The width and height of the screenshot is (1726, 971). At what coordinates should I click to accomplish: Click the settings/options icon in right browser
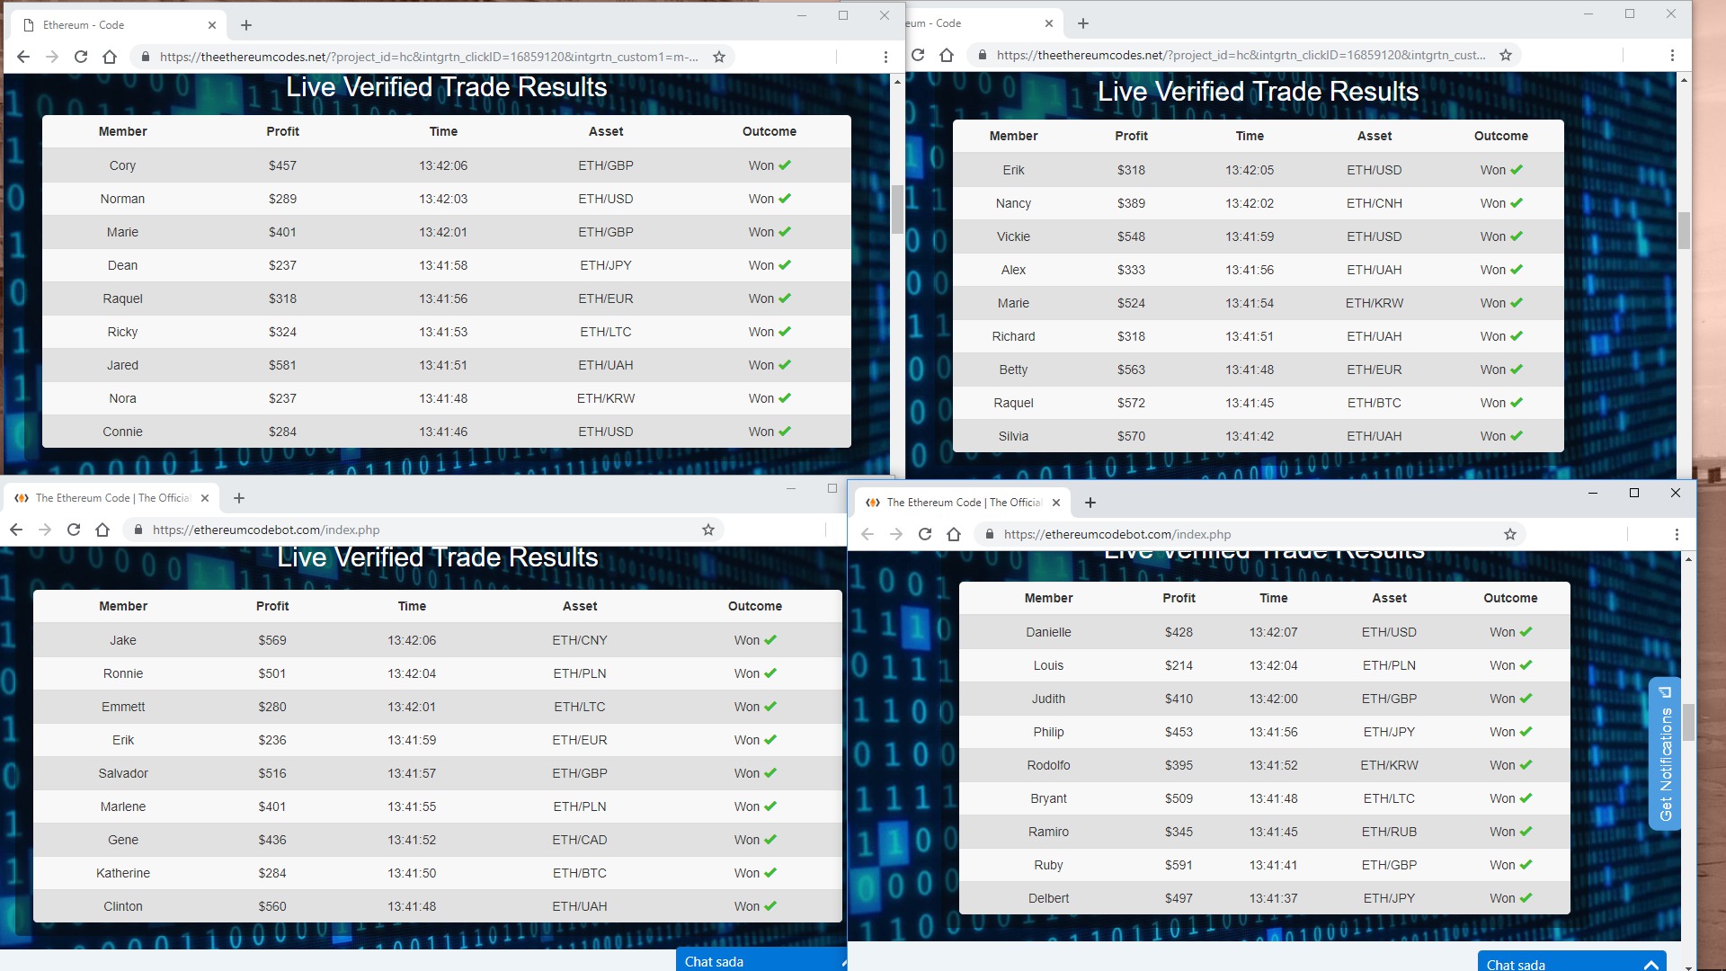[1673, 56]
